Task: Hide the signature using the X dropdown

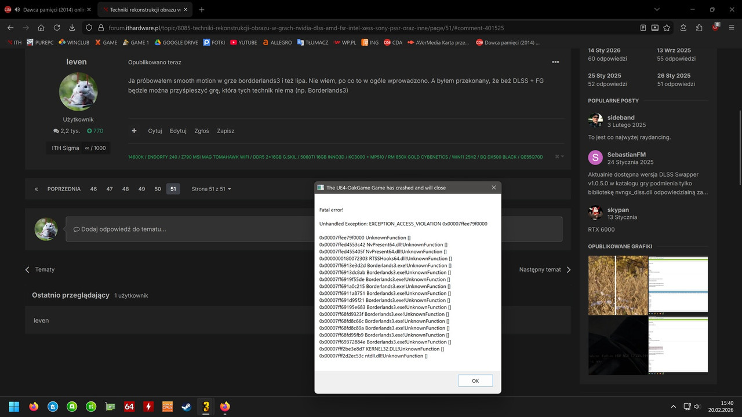Action: (x=559, y=156)
